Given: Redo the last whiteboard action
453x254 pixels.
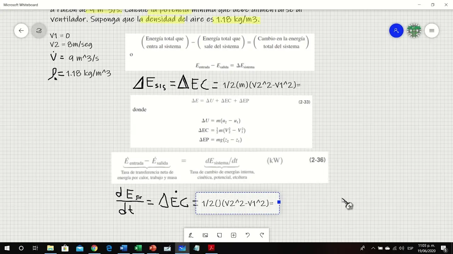Looking at the screenshot, I should (262, 235).
